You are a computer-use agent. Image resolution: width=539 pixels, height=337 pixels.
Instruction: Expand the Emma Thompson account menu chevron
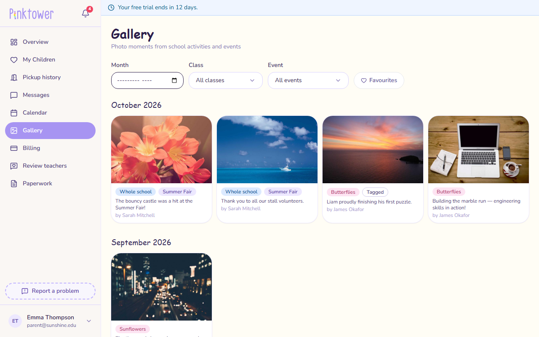(89, 321)
